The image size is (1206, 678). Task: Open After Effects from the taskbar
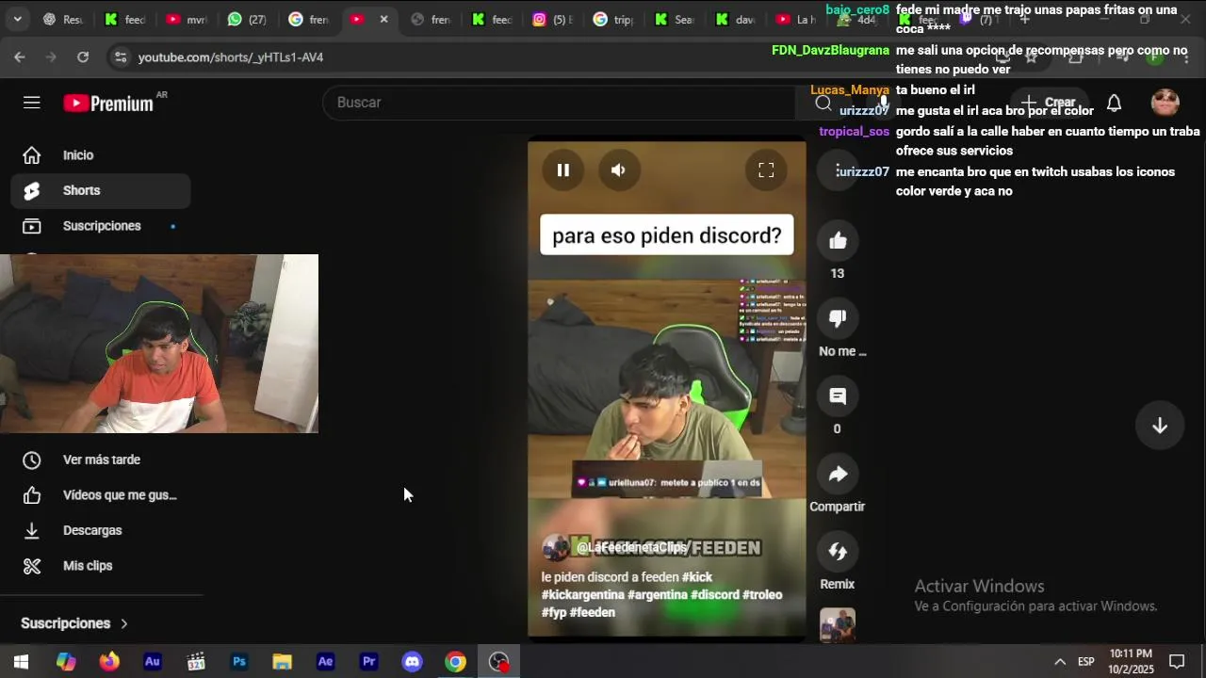(326, 662)
